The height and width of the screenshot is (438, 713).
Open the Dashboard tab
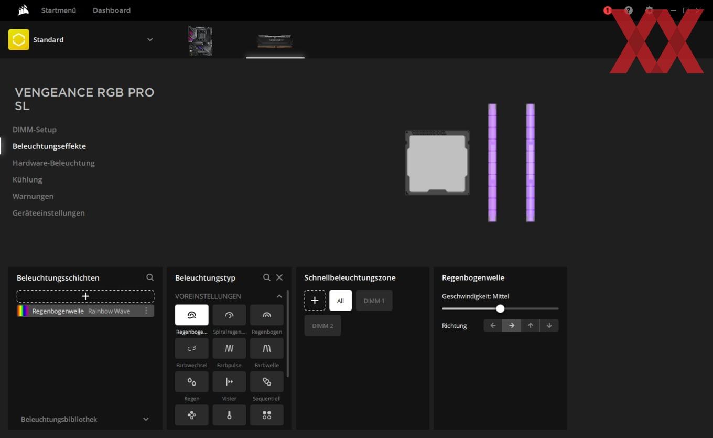[x=112, y=10]
